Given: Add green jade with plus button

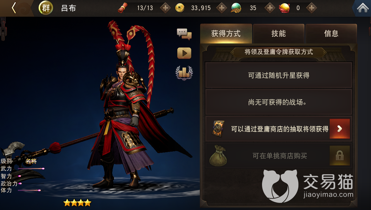Looking at the screenshot, I should (x=269, y=8).
